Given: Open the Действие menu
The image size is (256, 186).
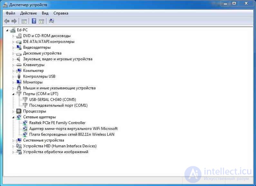Looking at the screenshot, I should (28, 13).
